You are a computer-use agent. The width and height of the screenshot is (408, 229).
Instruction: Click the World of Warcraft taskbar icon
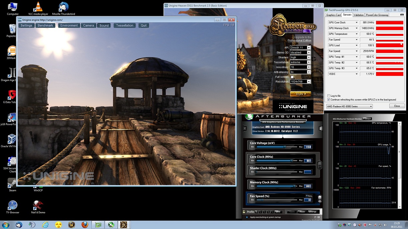tap(72, 225)
